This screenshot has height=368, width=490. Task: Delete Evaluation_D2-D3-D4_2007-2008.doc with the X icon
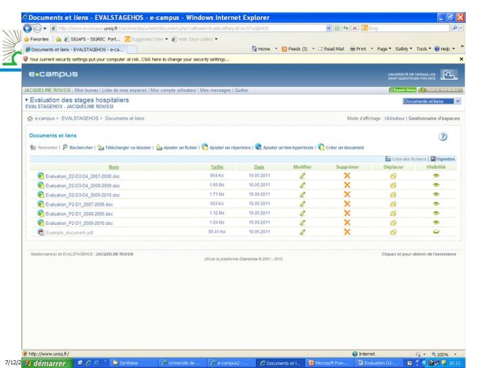coord(347,176)
